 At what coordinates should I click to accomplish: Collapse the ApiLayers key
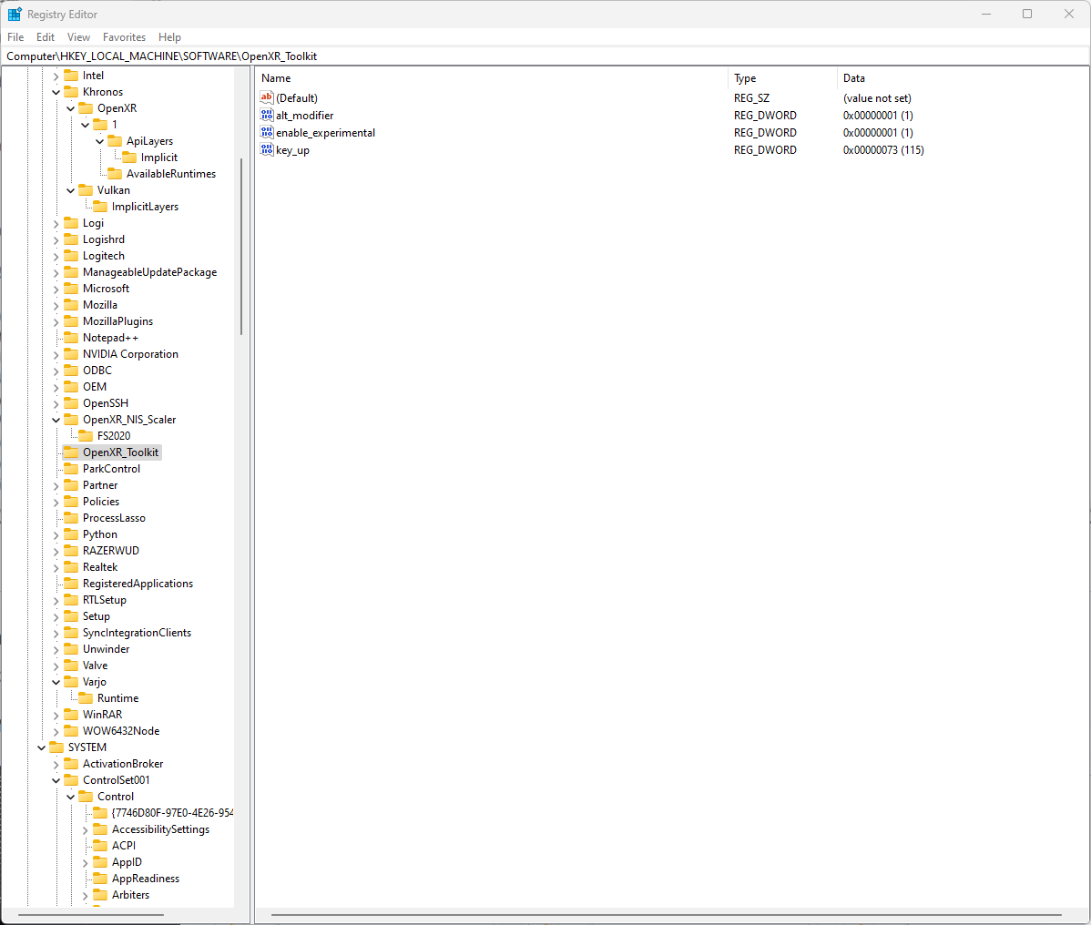point(100,141)
